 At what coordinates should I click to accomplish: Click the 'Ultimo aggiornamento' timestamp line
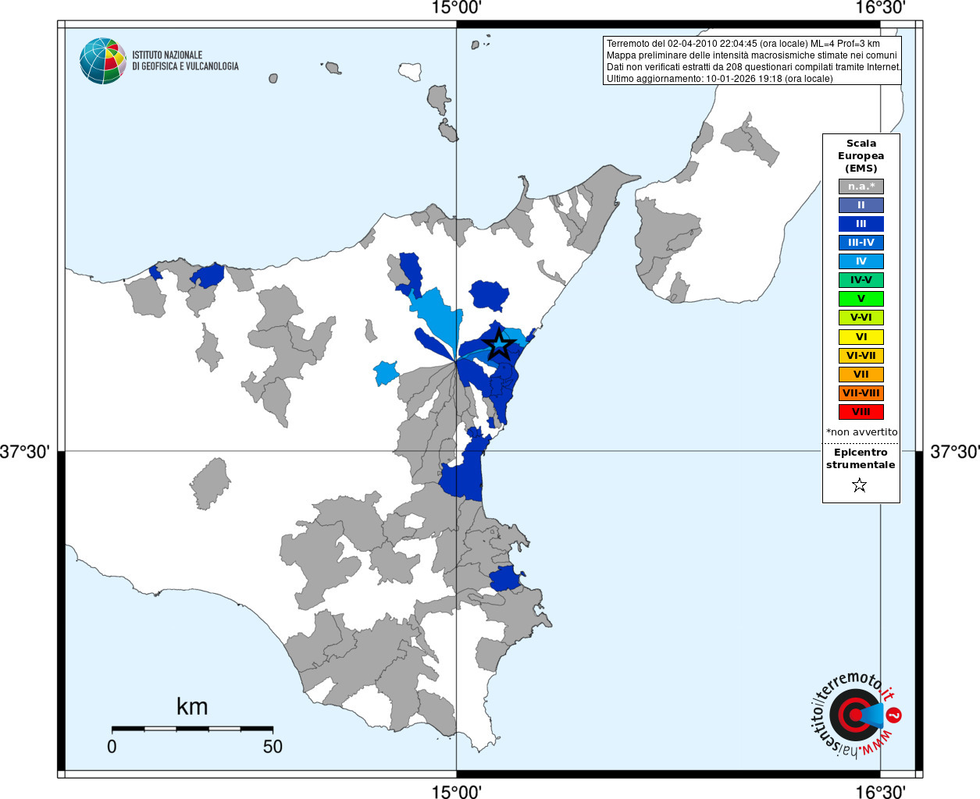[720, 79]
